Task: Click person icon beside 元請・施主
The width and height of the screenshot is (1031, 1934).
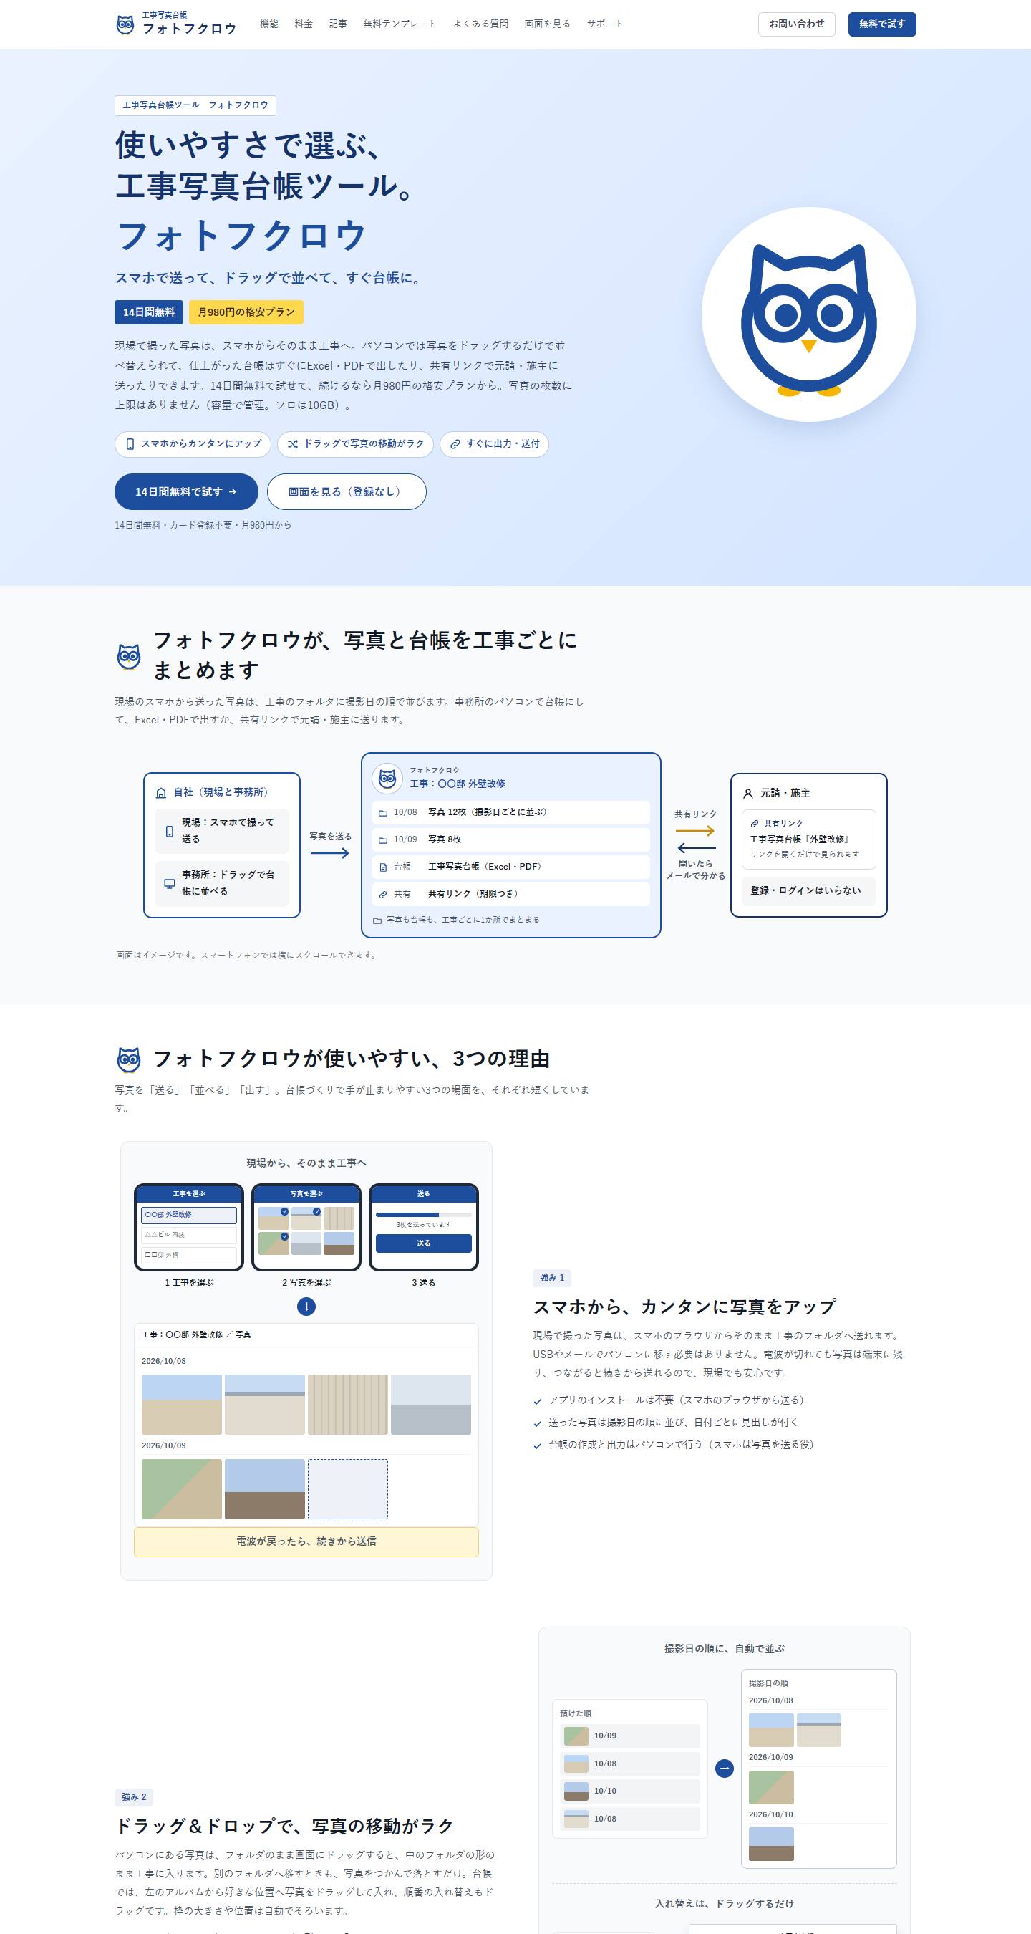Action: click(x=747, y=794)
